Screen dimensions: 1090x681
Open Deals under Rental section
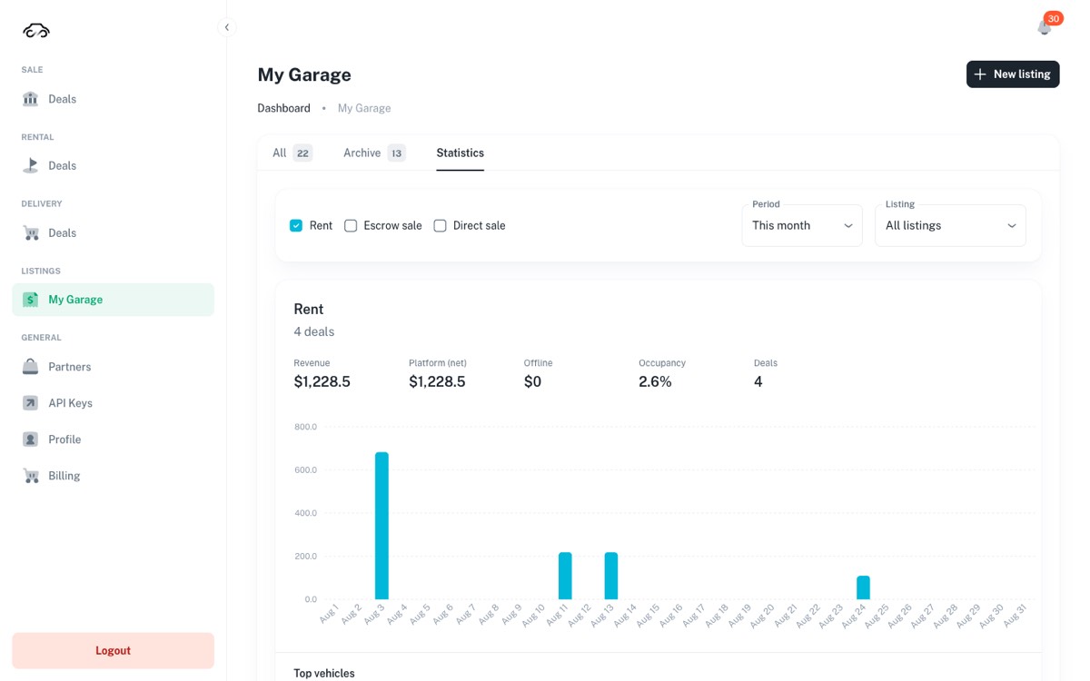(114, 165)
